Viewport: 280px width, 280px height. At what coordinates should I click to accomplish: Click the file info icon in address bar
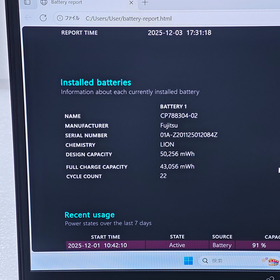coord(60,18)
